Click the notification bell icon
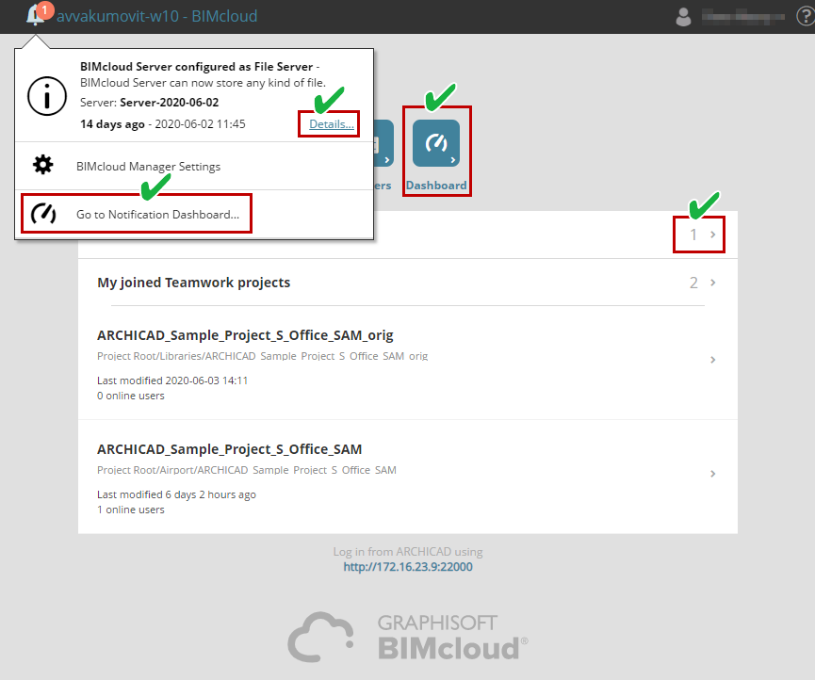 (x=36, y=15)
